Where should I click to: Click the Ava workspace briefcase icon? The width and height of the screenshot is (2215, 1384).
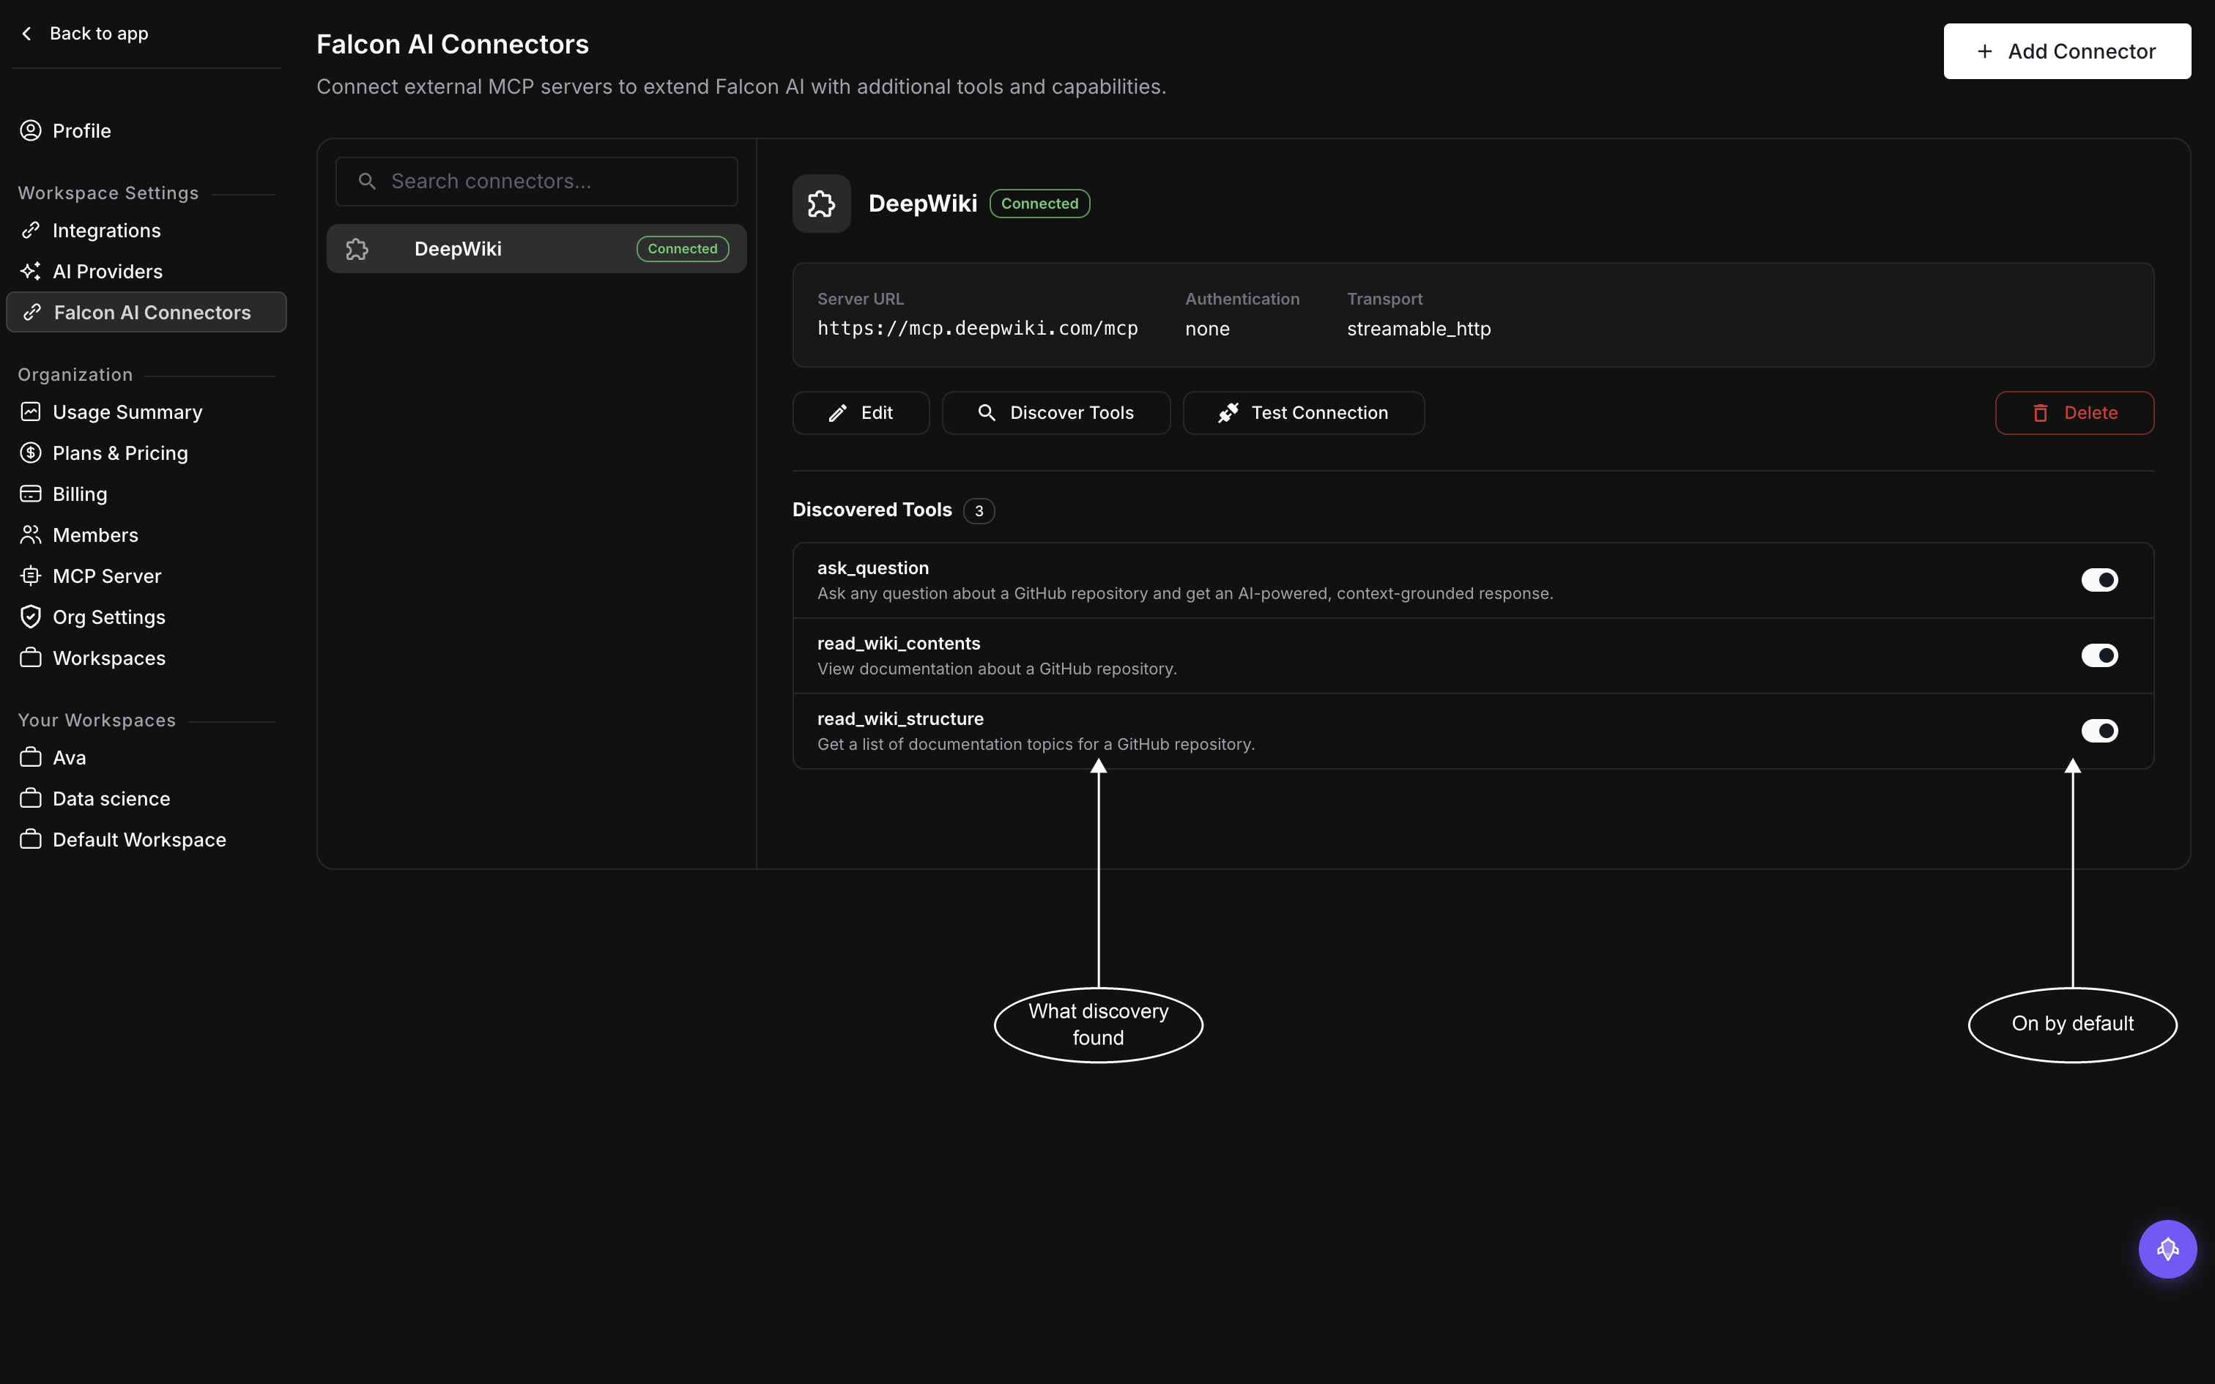(30, 758)
